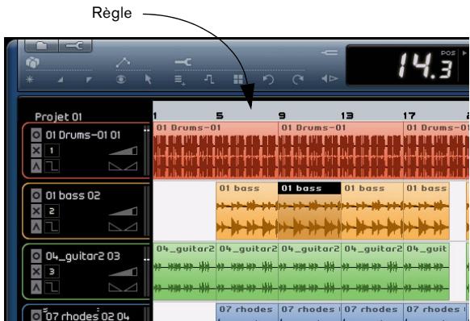Select the 04_guitar2 clip starting at bar 13

tap(372, 271)
